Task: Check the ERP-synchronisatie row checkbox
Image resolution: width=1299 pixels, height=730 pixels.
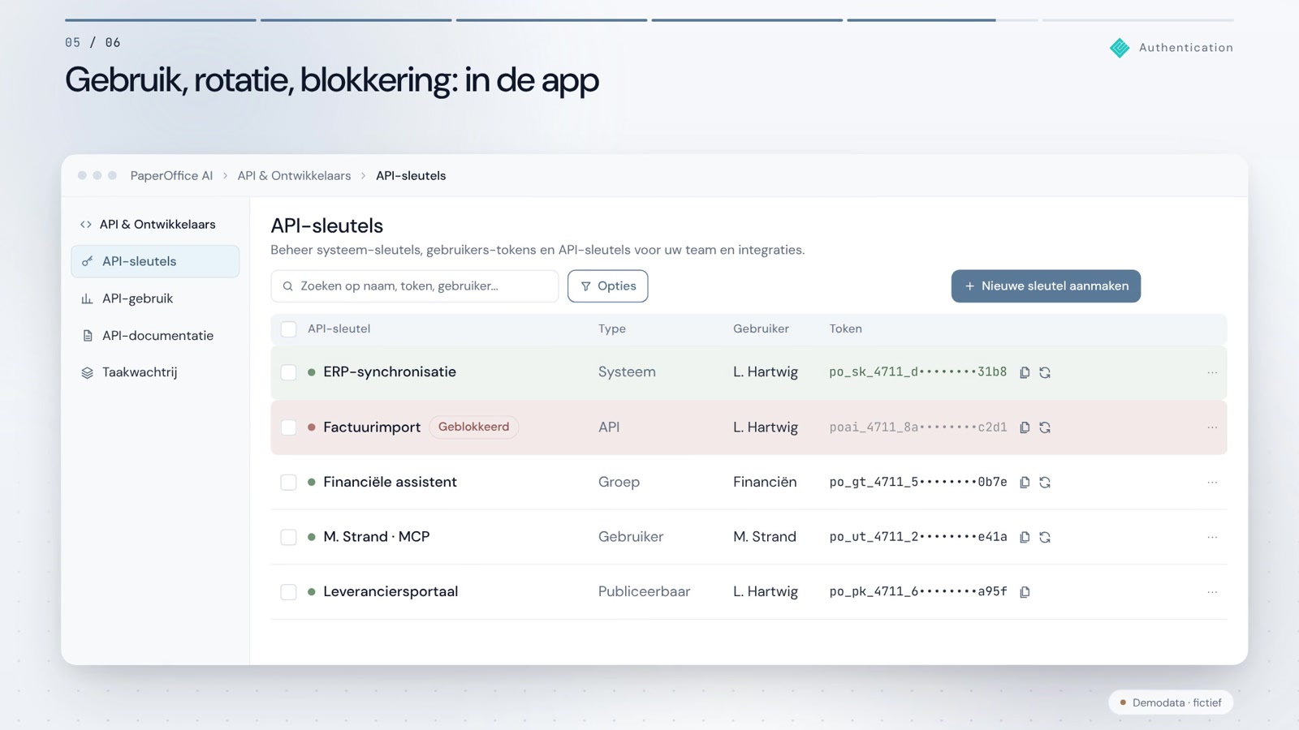Action: 288,372
